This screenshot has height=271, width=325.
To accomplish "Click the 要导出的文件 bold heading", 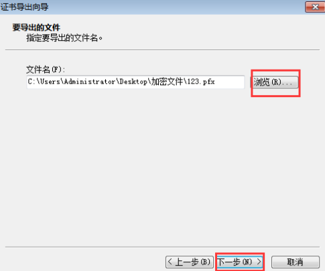I will (x=36, y=27).
